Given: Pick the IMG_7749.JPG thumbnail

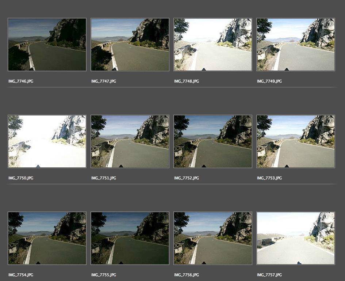Looking at the screenshot, I should coord(296,45).
